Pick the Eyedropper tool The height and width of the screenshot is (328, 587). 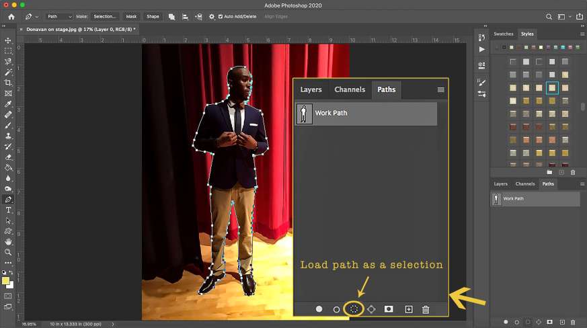pyautogui.click(x=8, y=104)
